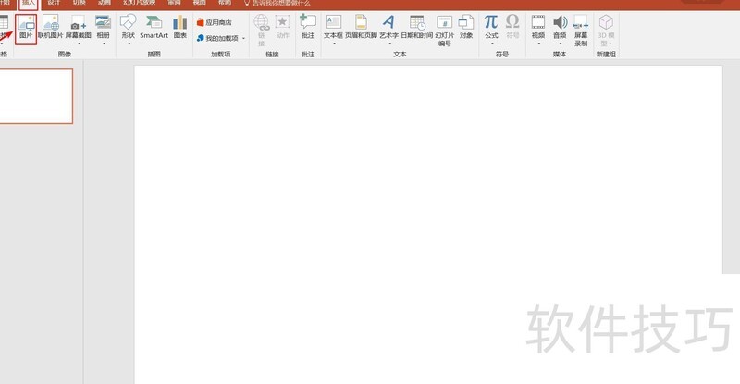Click the 图片 (Picture) insert icon
This screenshot has height=384, width=740.
point(26,26)
